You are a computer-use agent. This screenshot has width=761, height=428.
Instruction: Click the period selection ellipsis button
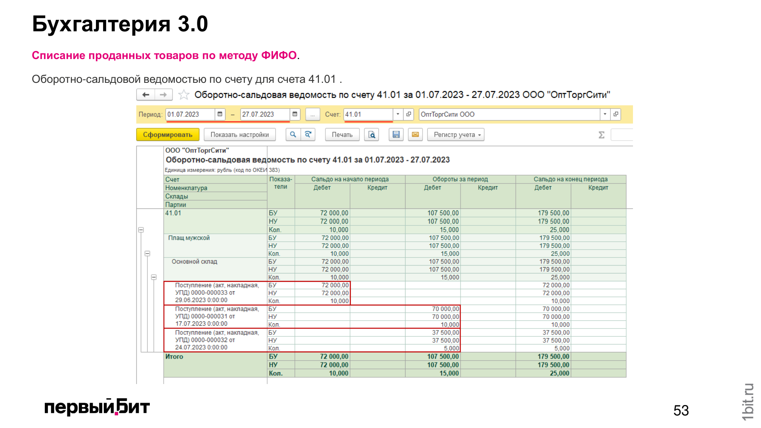click(313, 114)
